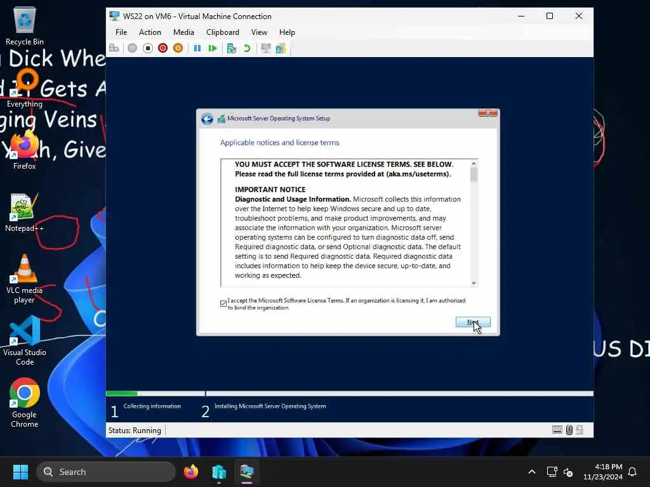The width and height of the screenshot is (650, 487).
Task: Select the Firefox desktop shortcut
Action: pos(25,150)
